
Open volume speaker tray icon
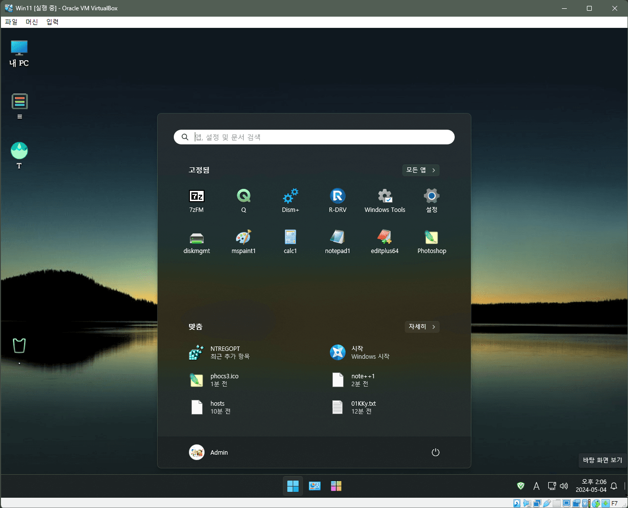564,486
